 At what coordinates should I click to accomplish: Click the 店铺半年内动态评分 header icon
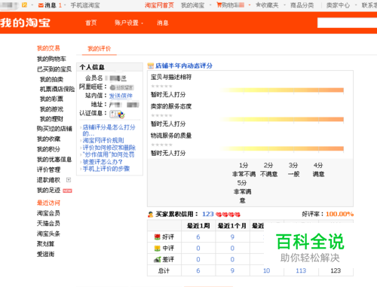point(151,66)
